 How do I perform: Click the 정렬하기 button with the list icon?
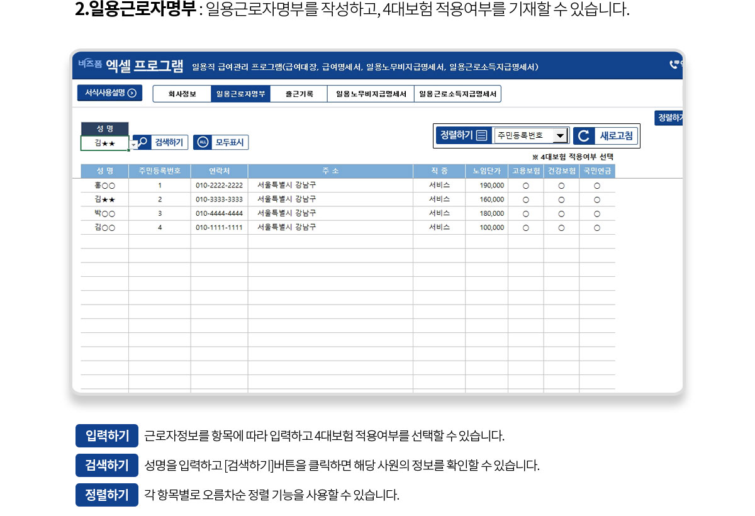point(464,135)
